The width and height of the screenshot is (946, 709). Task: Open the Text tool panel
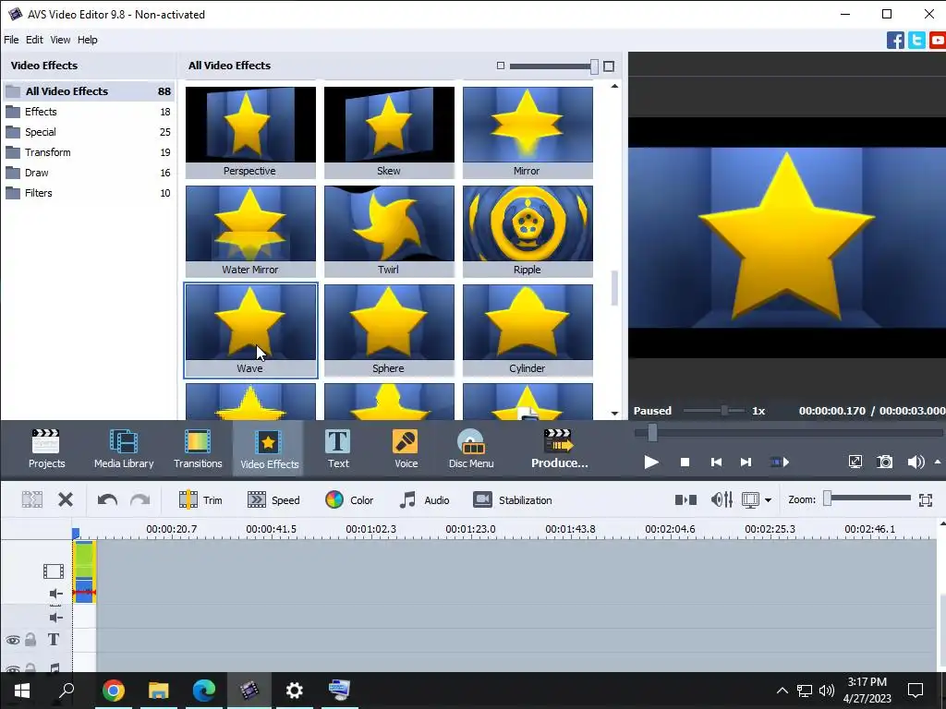(338, 449)
